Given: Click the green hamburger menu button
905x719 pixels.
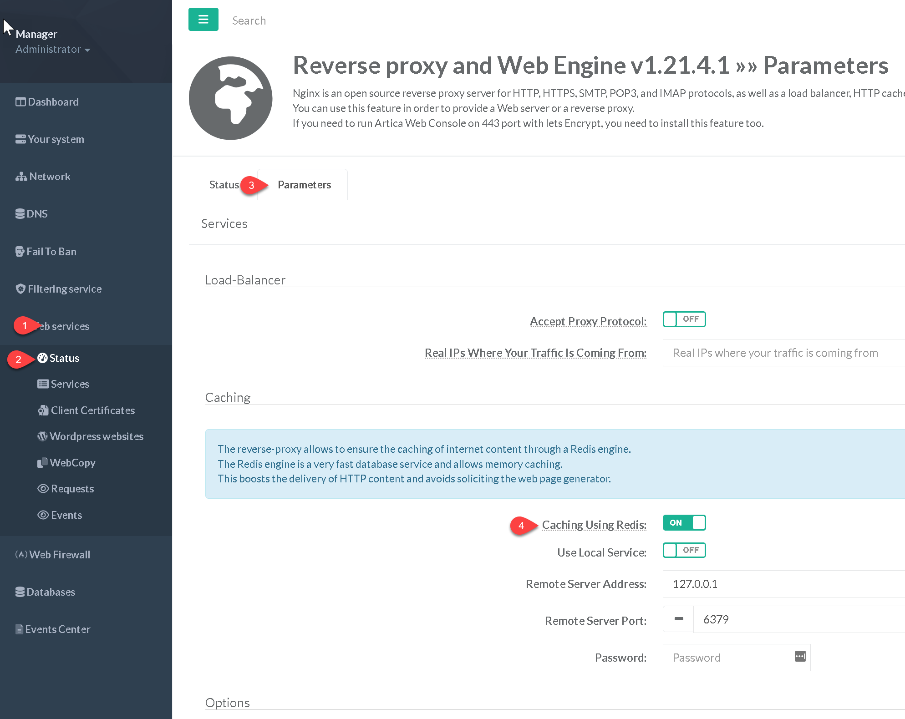Looking at the screenshot, I should (x=203, y=20).
